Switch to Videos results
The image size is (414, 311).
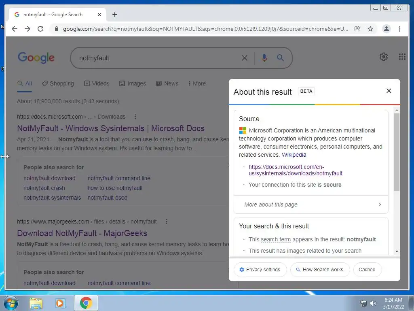click(x=97, y=83)
